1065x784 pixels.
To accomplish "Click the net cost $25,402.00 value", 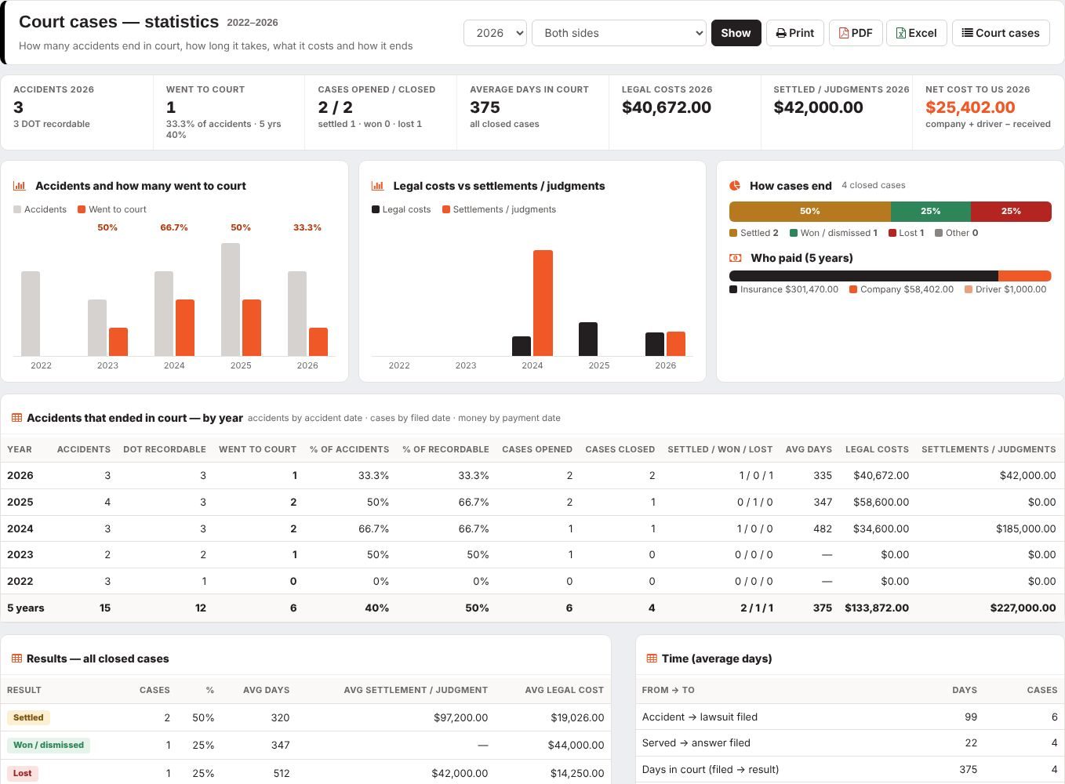I will point(970,107).
